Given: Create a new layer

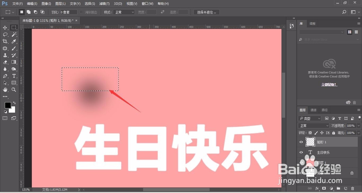Looking at the screenshot, I should click(345, 188).
